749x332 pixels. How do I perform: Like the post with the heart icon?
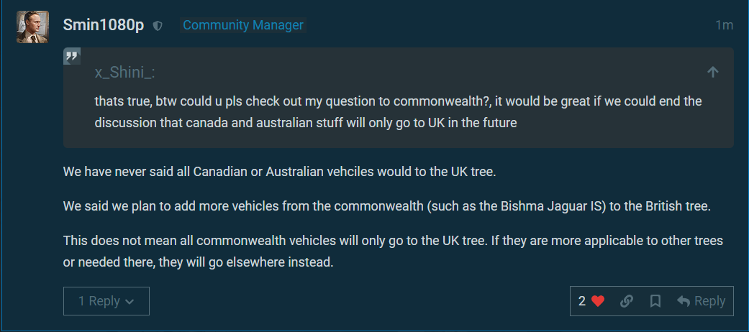point(598,301)
